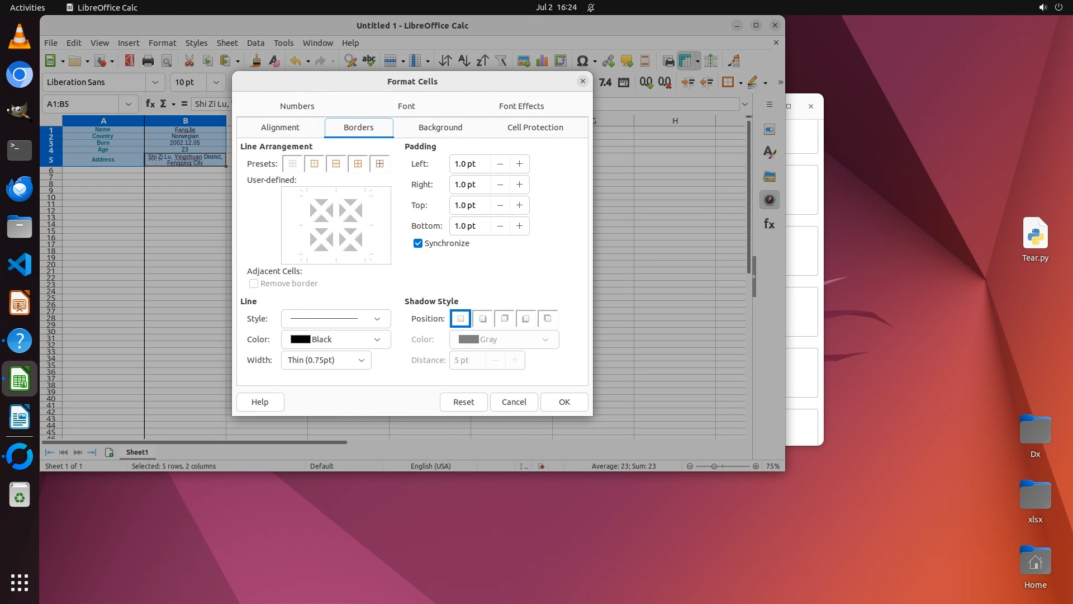Launch Visual Studio Code from dock
1073x604 pixels.
20,265
